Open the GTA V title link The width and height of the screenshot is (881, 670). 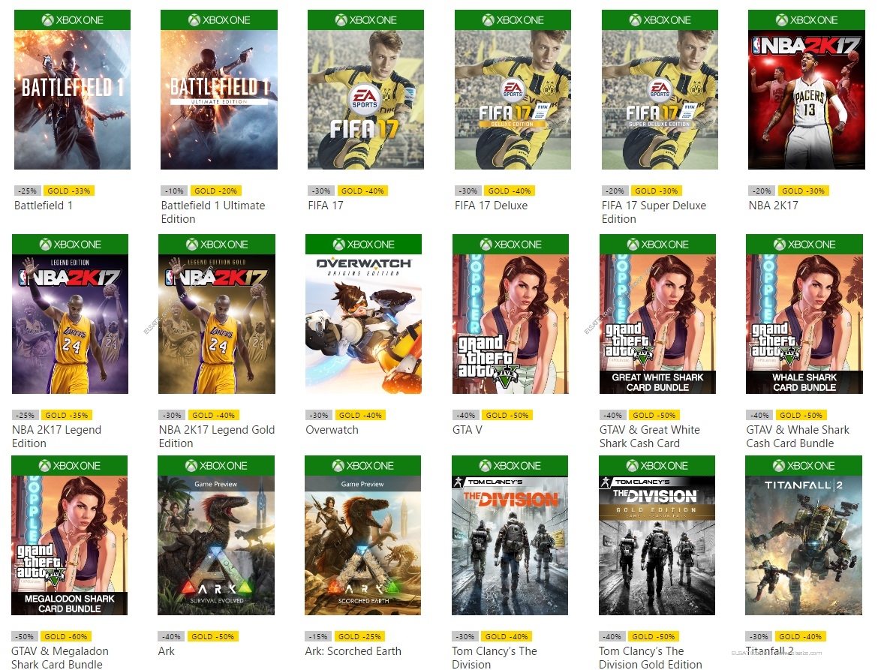click(x=468, y=430)
